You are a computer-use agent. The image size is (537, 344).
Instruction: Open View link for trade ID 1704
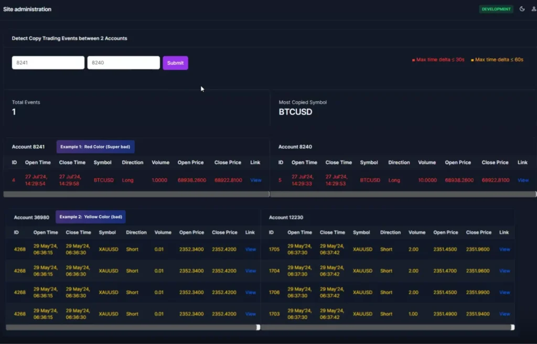tap(504, 271)
